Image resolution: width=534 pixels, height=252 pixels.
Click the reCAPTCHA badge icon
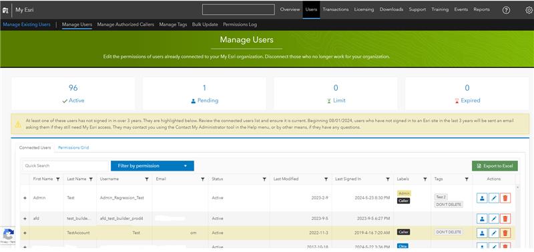tap(8, 235)
